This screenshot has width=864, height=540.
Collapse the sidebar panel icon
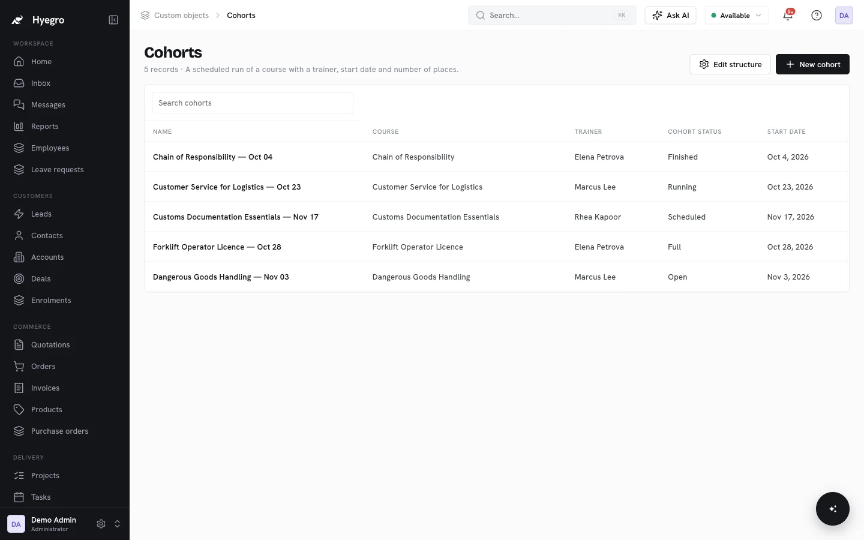113,20
